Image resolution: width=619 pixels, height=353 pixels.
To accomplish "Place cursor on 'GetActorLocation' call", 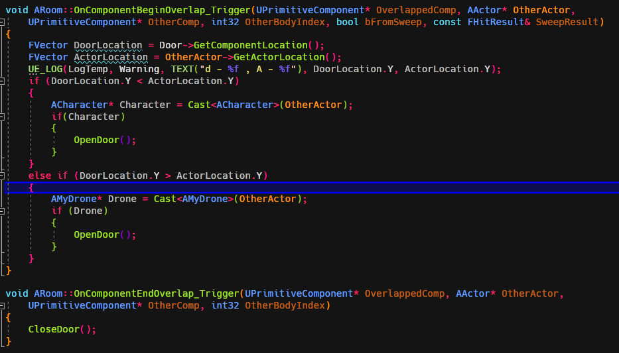I will (279, 57).
